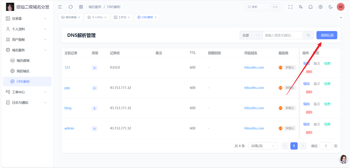
Task: Click 删除 for the admin record
Action: [x=309, y=132]
